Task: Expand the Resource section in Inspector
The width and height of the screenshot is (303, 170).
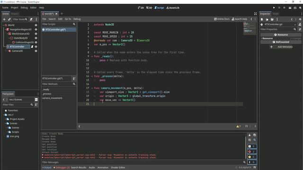Action: pos(262,38)
